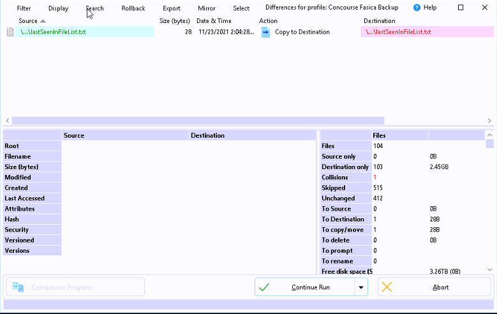Click the text file icon beside lastSeenInFileList.txt
Screen dimensions: 497x314
[x=10, y=32]
